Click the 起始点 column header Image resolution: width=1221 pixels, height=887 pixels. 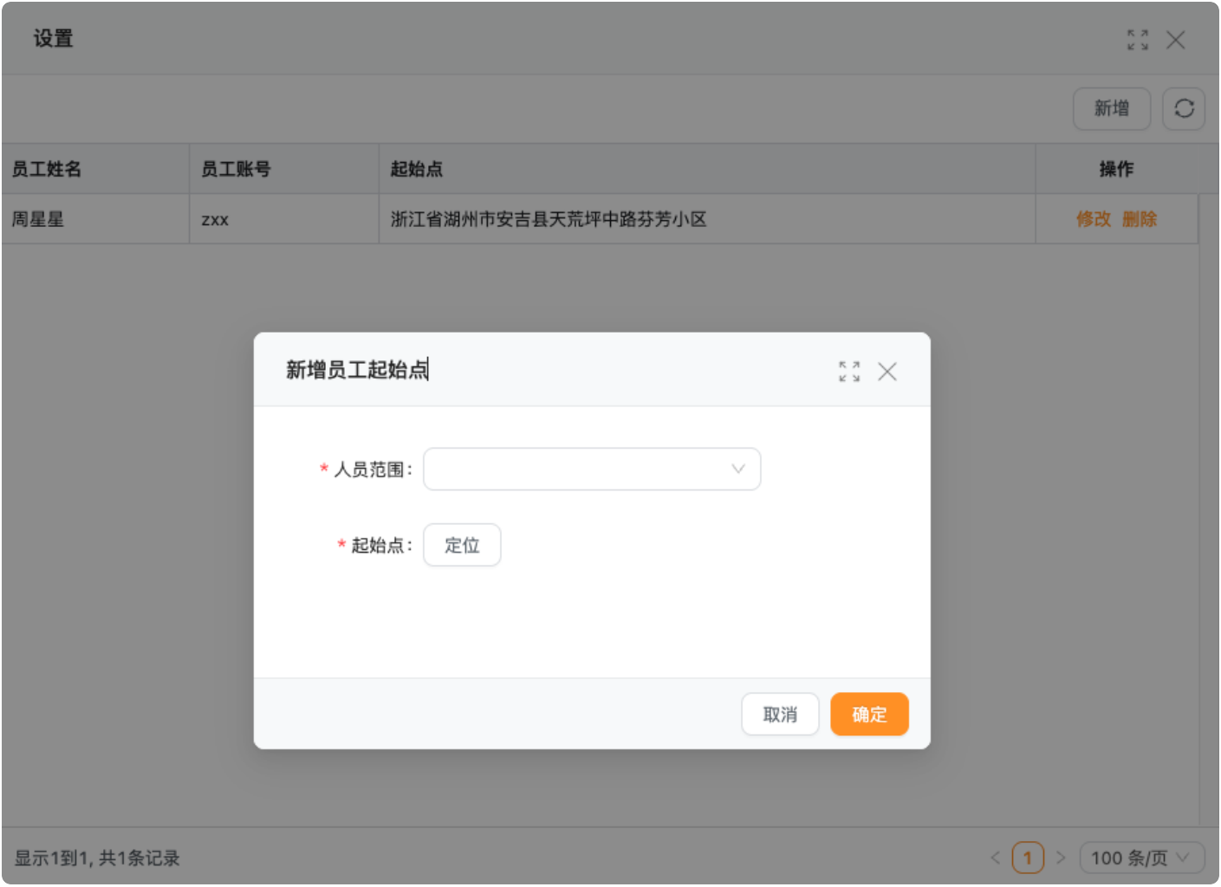tap(417, 169)
